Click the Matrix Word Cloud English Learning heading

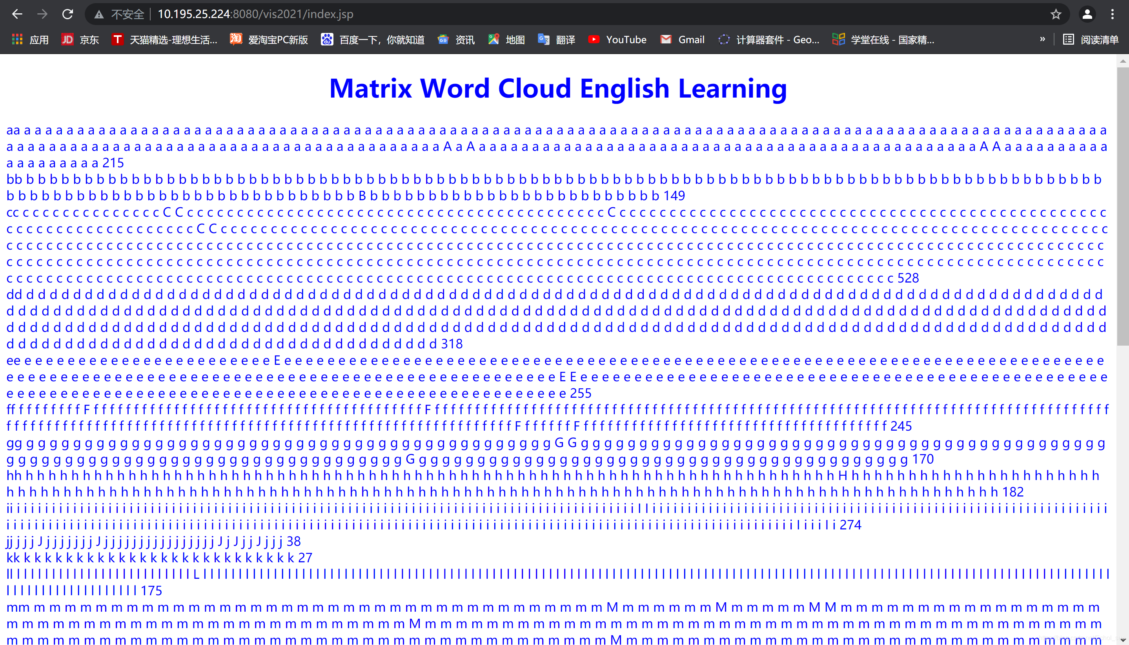558,88
